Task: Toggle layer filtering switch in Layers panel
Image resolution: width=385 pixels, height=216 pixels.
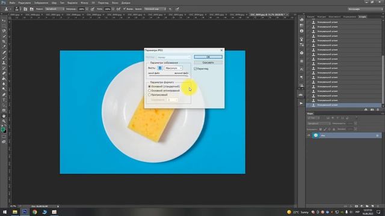Action: (x=356, y=118)
